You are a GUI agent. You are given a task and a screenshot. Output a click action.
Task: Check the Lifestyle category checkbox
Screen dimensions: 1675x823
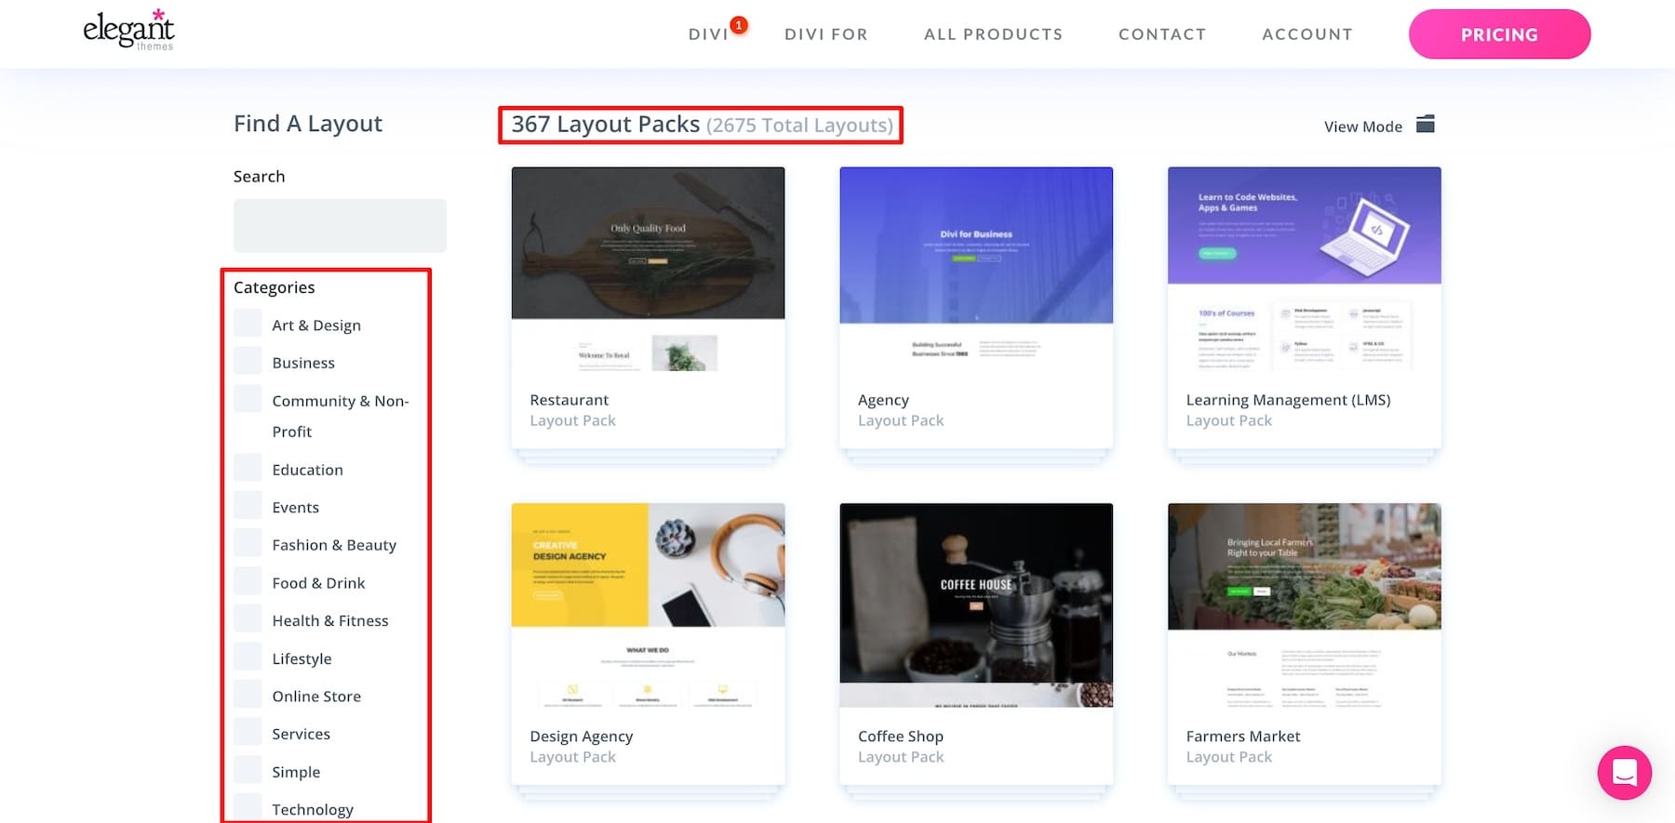point(248,656)
